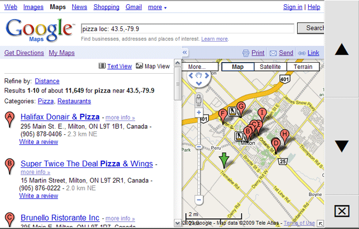
Task: Open the News link in top bar
Action: (79, 7)
